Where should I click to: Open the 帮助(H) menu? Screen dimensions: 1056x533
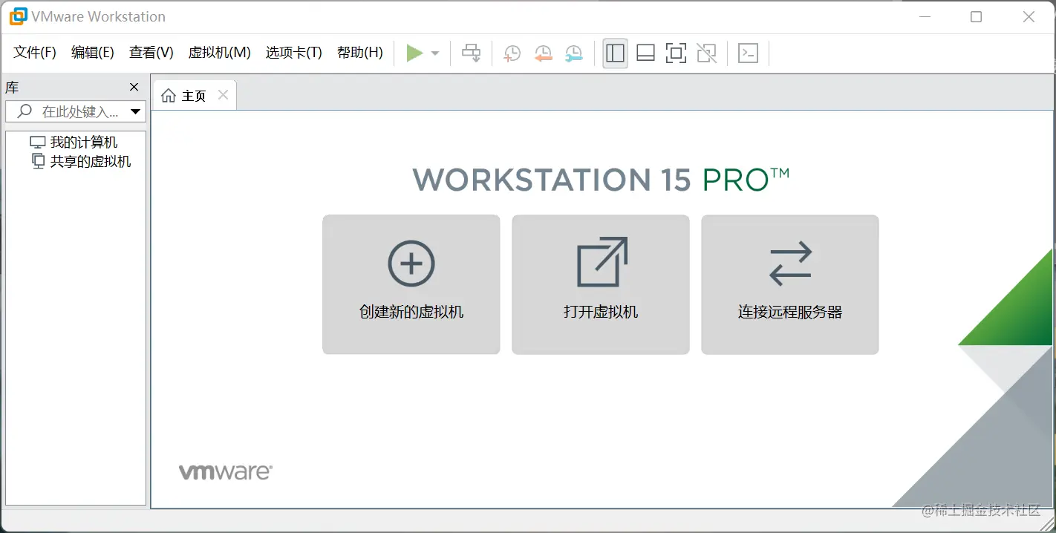[360, 53]
